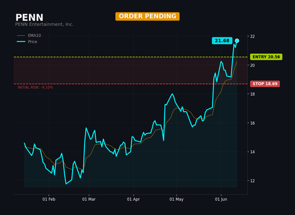Image resolution: width=295 pixels, height=215 pixels.
Task: Click the EMA10 brown legend line swatch
Action: pyautogui.click(x=21, y=35)
